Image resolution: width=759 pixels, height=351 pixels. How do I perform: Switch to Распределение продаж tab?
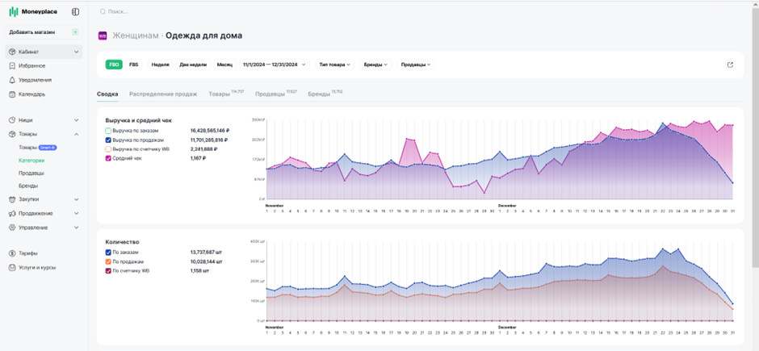click(163, 94)
